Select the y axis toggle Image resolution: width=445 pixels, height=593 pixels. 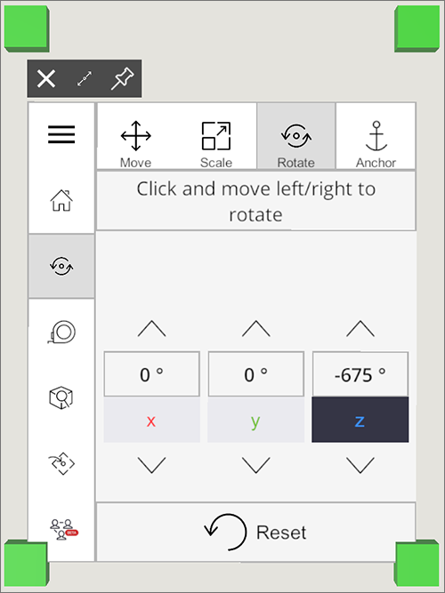(x=256, y=420)
